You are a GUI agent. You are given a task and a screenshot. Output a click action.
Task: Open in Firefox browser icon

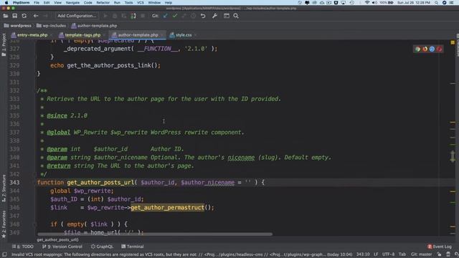[x=425, y=49]
